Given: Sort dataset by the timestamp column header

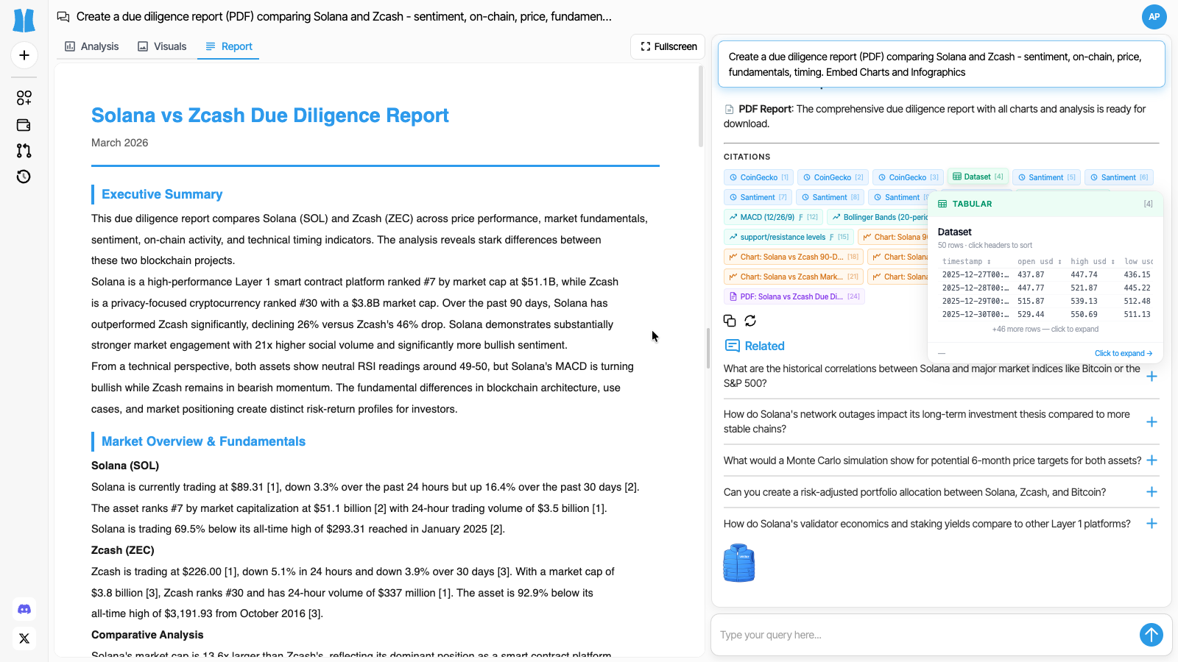Looking at the screenshot, I should [x=966, y=261].
